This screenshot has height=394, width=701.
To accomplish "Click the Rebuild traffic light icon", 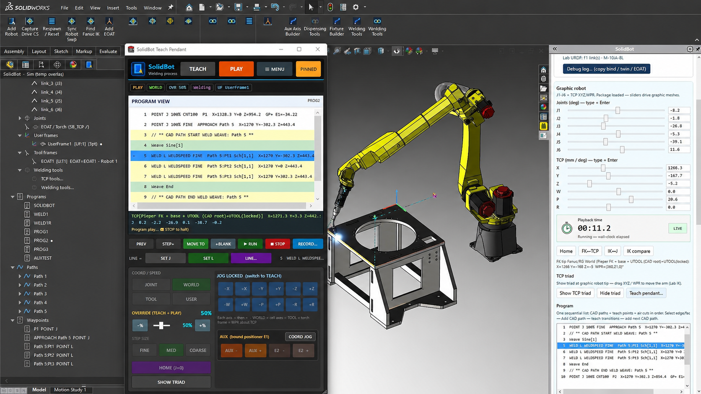I will [330, 7].
